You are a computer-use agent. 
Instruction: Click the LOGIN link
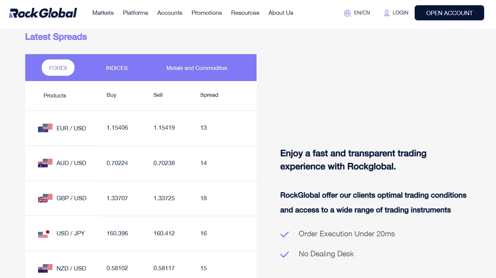coord(401,13)
